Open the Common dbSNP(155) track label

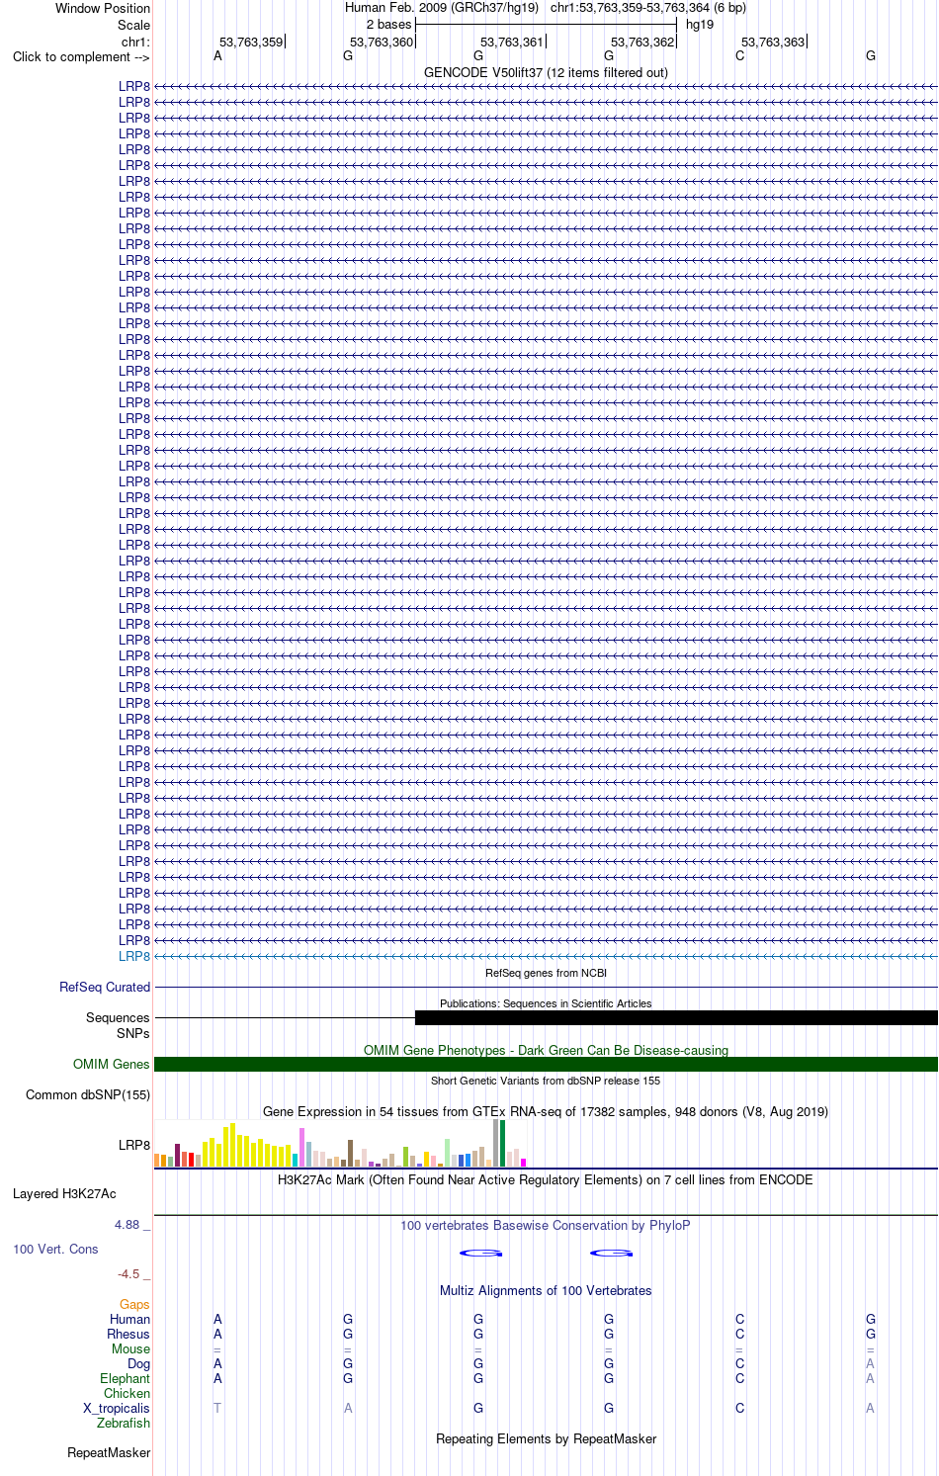pos(88,1094)
